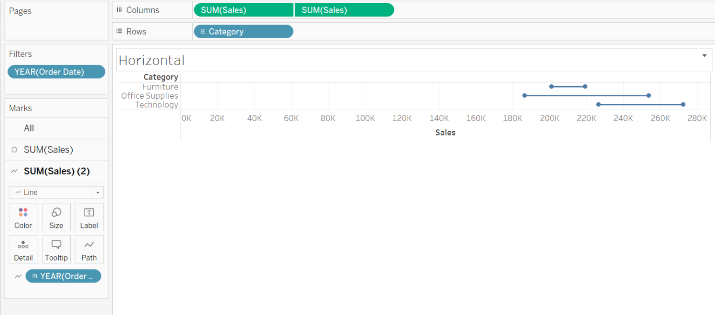Screen dimensions: 715x315
Task: Expand the YEAR(Order Date) pill in Marks card
Action: click(x=34, y=276)
